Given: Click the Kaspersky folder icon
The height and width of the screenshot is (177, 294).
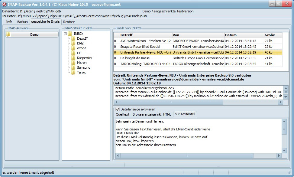Looking at the screenshot, I should click(x=73, y=58).
